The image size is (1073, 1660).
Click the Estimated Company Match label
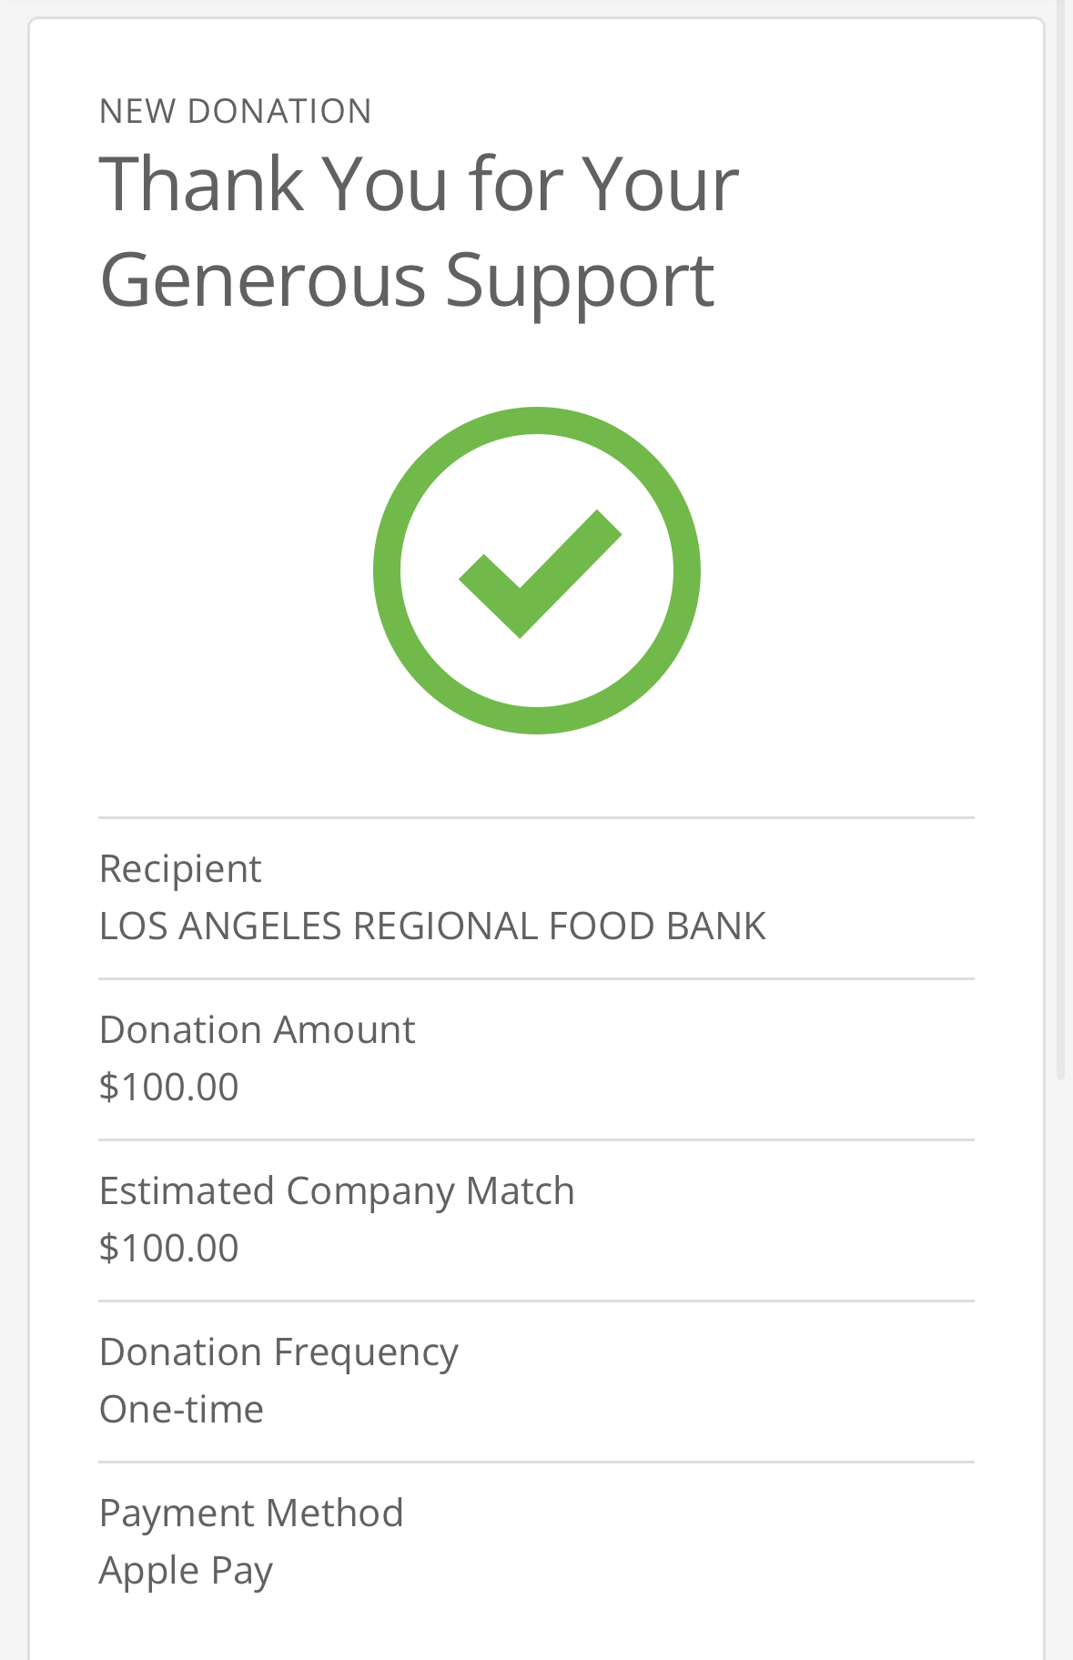click(x=337, y=1191)
